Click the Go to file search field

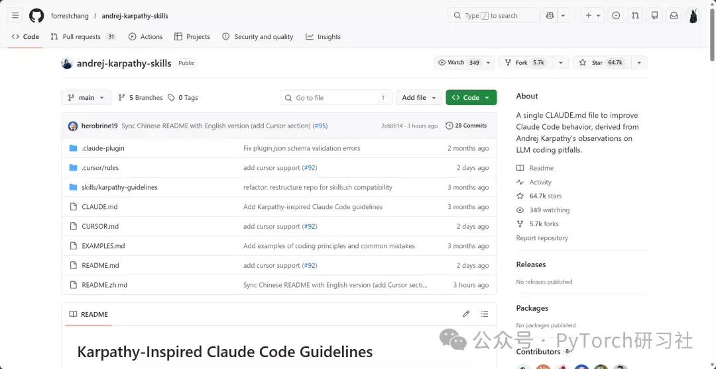click(336, 97)
